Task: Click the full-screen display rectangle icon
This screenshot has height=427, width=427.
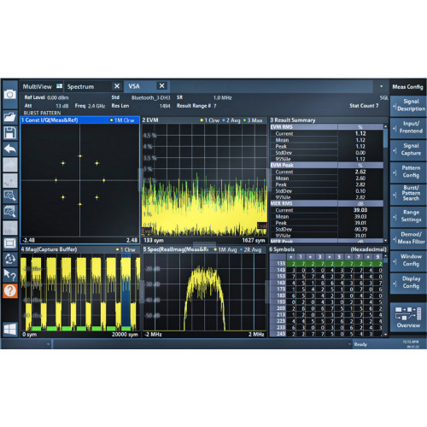Action: [x=10, y=243]
